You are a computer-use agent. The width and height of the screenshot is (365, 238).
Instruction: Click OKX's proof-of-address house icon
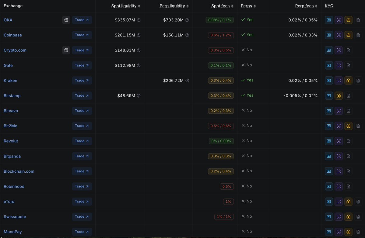point(348,20)
